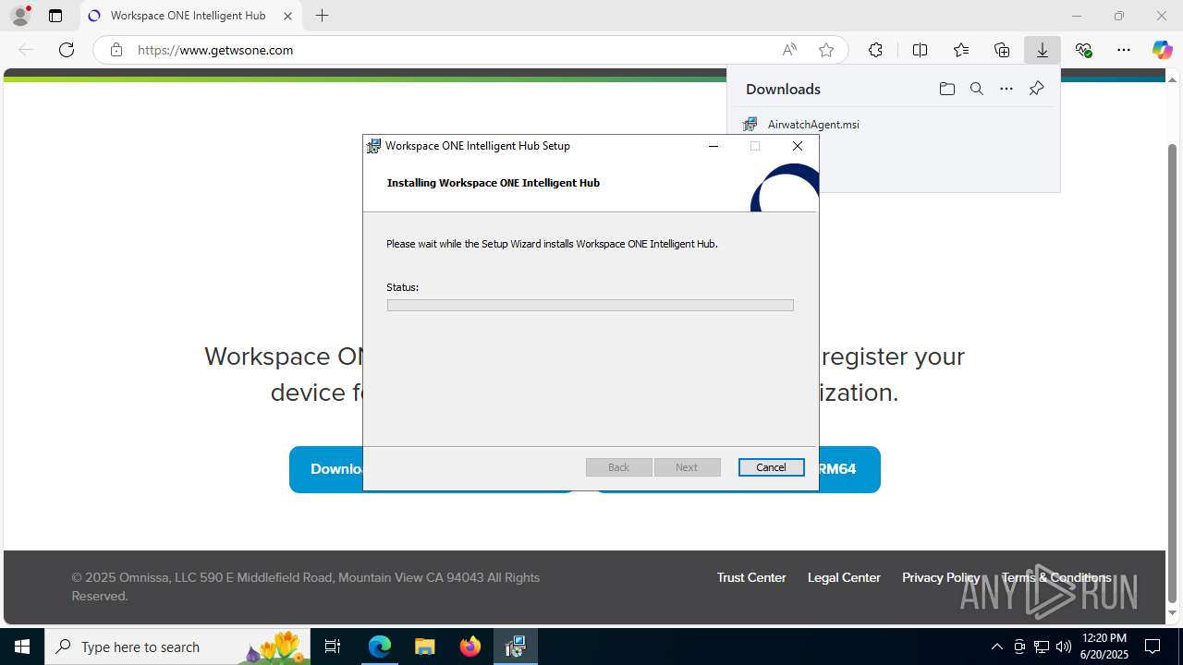Open the tab actions menu icon

coord(55,16)
